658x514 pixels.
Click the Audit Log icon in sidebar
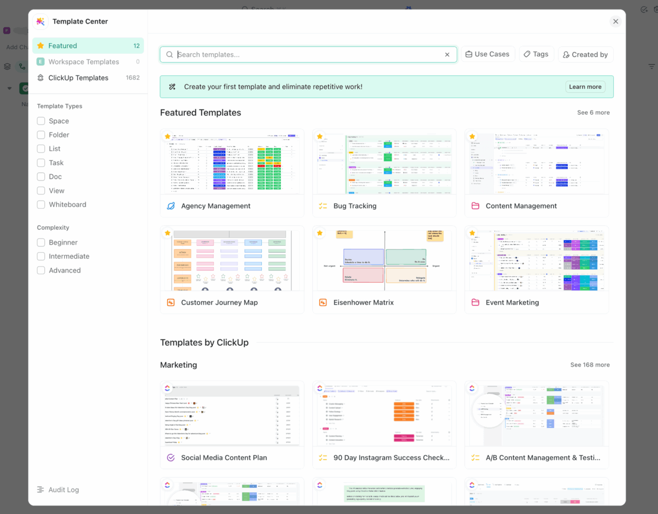[40, 490]
